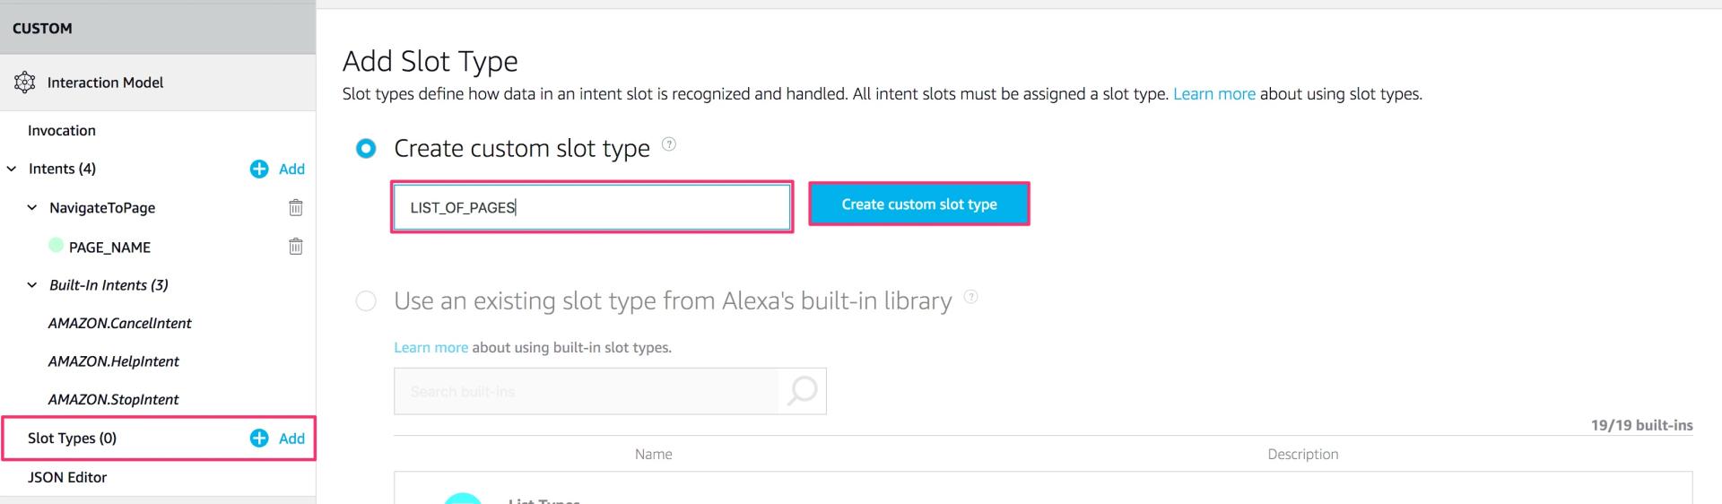Delete the NavigateToPage intent via trash icon

(x=295, y=208)
